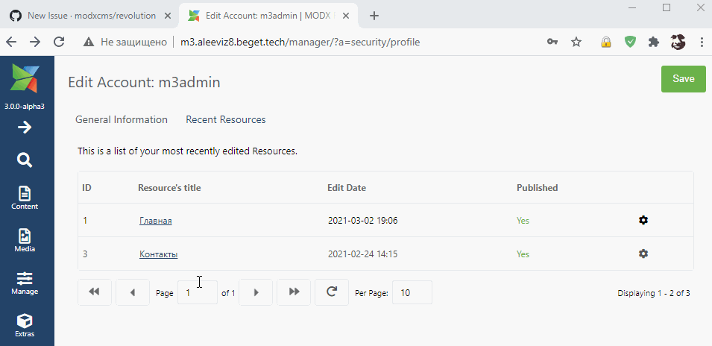Open the Главная resource link

pos(156,221)
